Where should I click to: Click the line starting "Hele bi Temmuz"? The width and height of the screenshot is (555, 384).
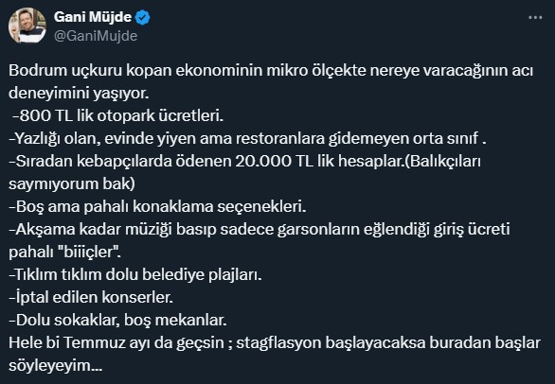coord(275,342)
